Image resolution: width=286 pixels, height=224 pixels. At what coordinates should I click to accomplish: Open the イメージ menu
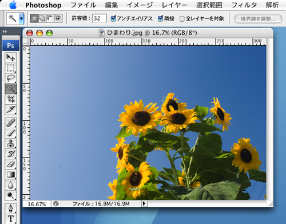[140, 5]
